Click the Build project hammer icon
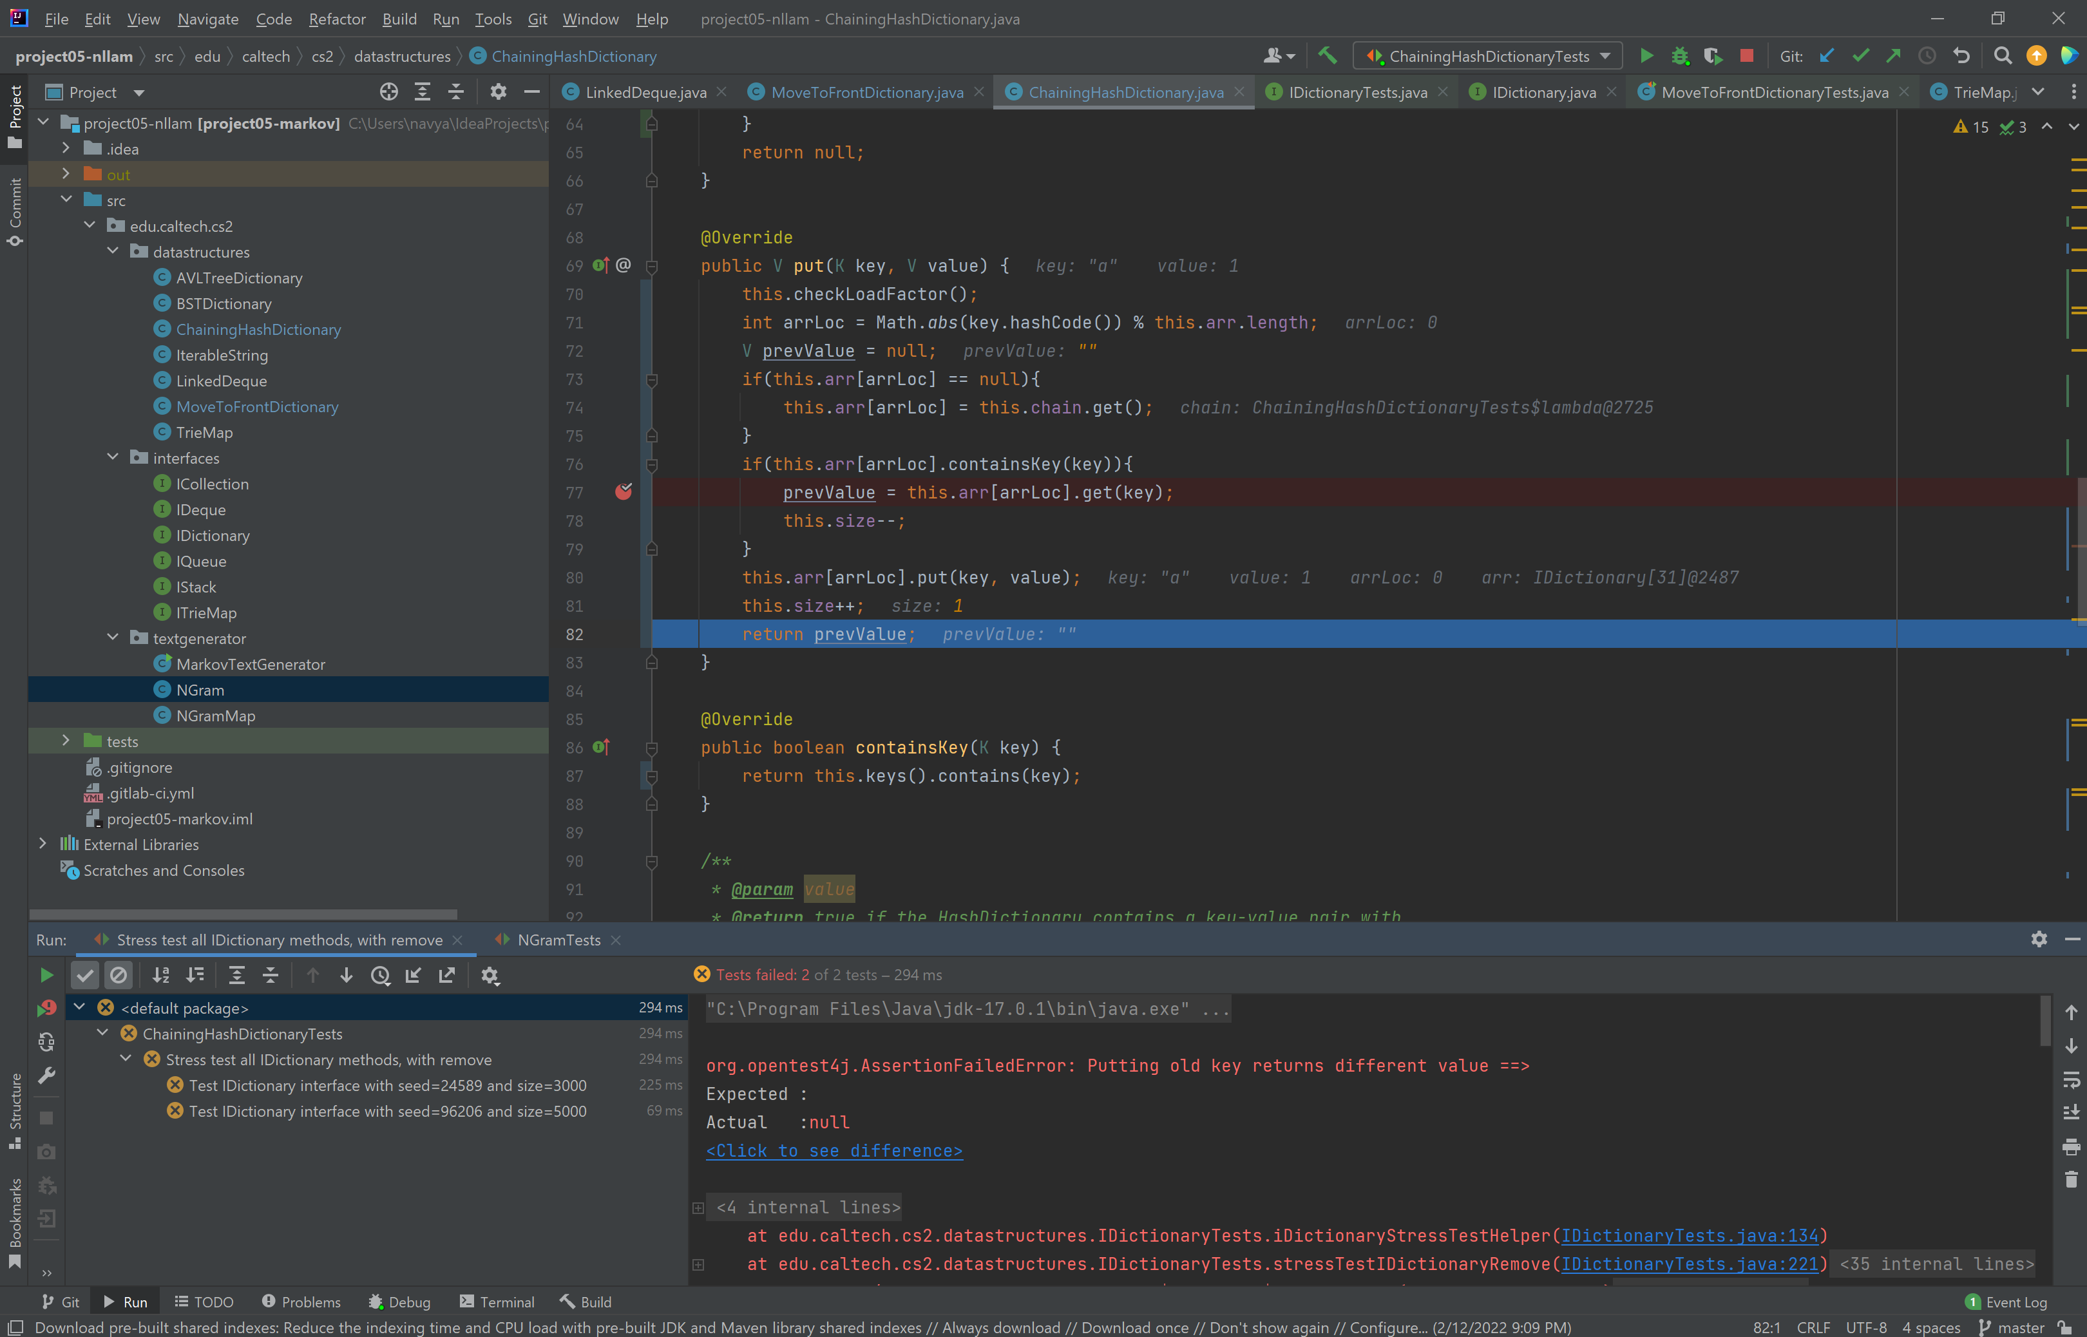The image size is (2087, 1337). pos(1326,57)
